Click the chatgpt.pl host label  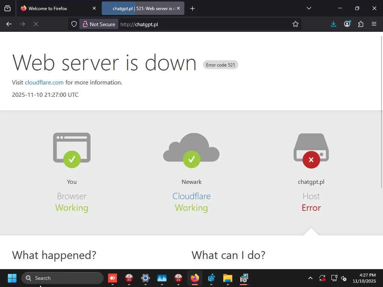(x=311, y=182)
